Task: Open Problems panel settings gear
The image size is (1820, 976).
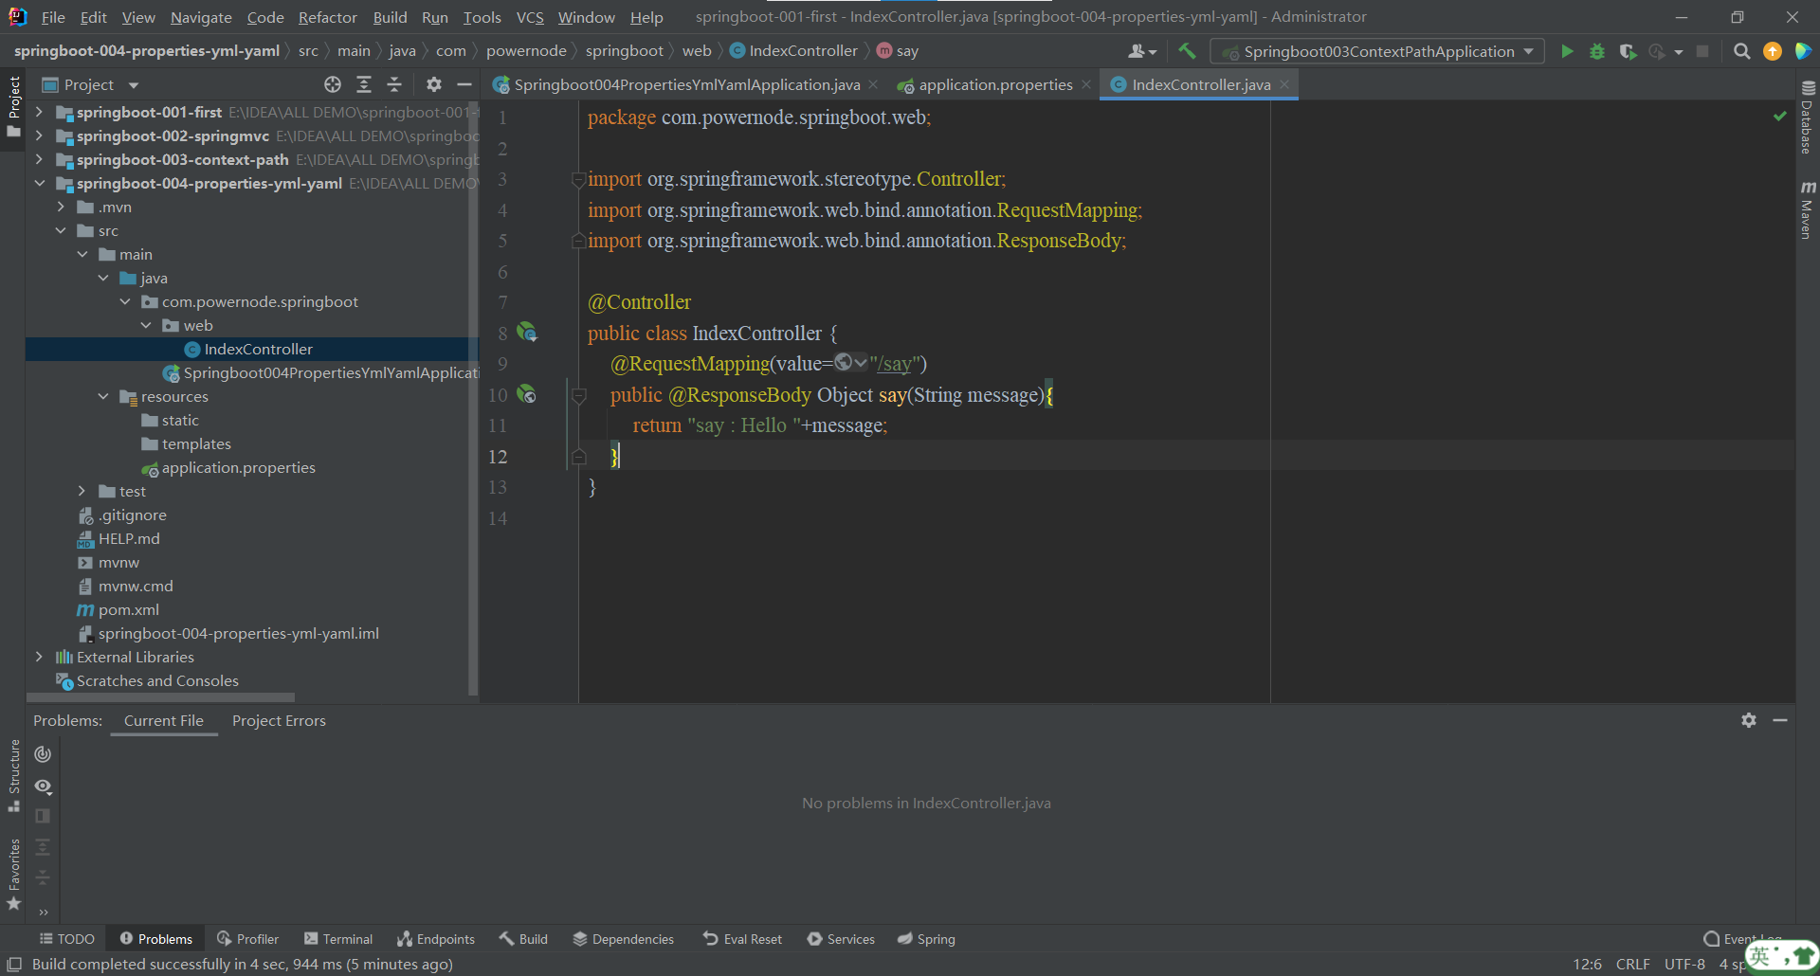Action: (1749, 720)
